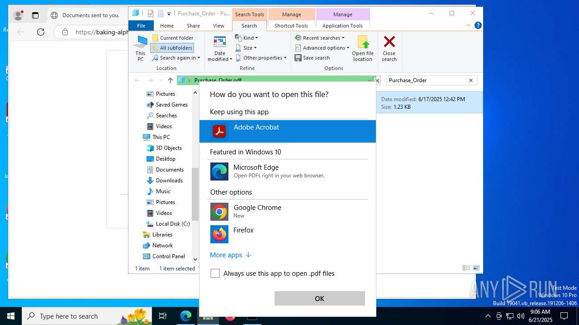
Task: Show hidden system tray icons chevron
Action: coord(488,316)
